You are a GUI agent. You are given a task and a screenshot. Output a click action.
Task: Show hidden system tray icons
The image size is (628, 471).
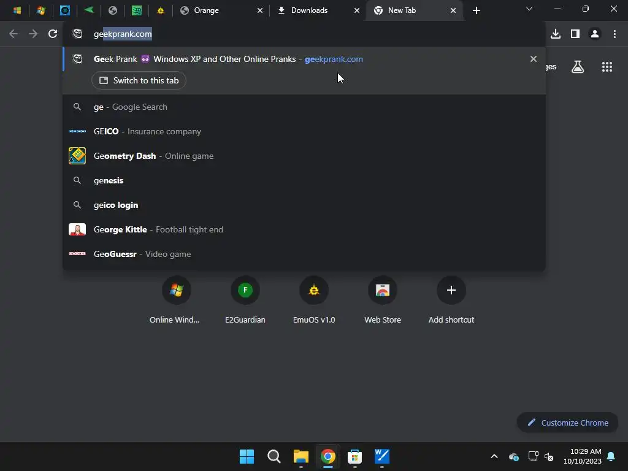tap(494, 456)
